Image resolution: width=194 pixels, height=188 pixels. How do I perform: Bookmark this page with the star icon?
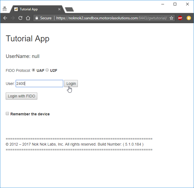click(x=171, y=18)
